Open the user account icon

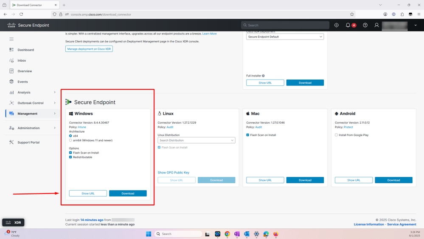pos(376,25)
